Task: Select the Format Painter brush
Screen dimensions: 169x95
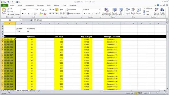Action: pos(8,14)
